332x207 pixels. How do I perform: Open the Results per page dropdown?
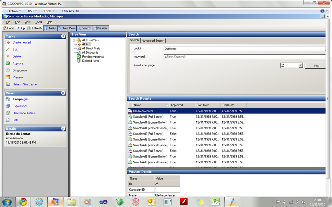coord(301,65)
